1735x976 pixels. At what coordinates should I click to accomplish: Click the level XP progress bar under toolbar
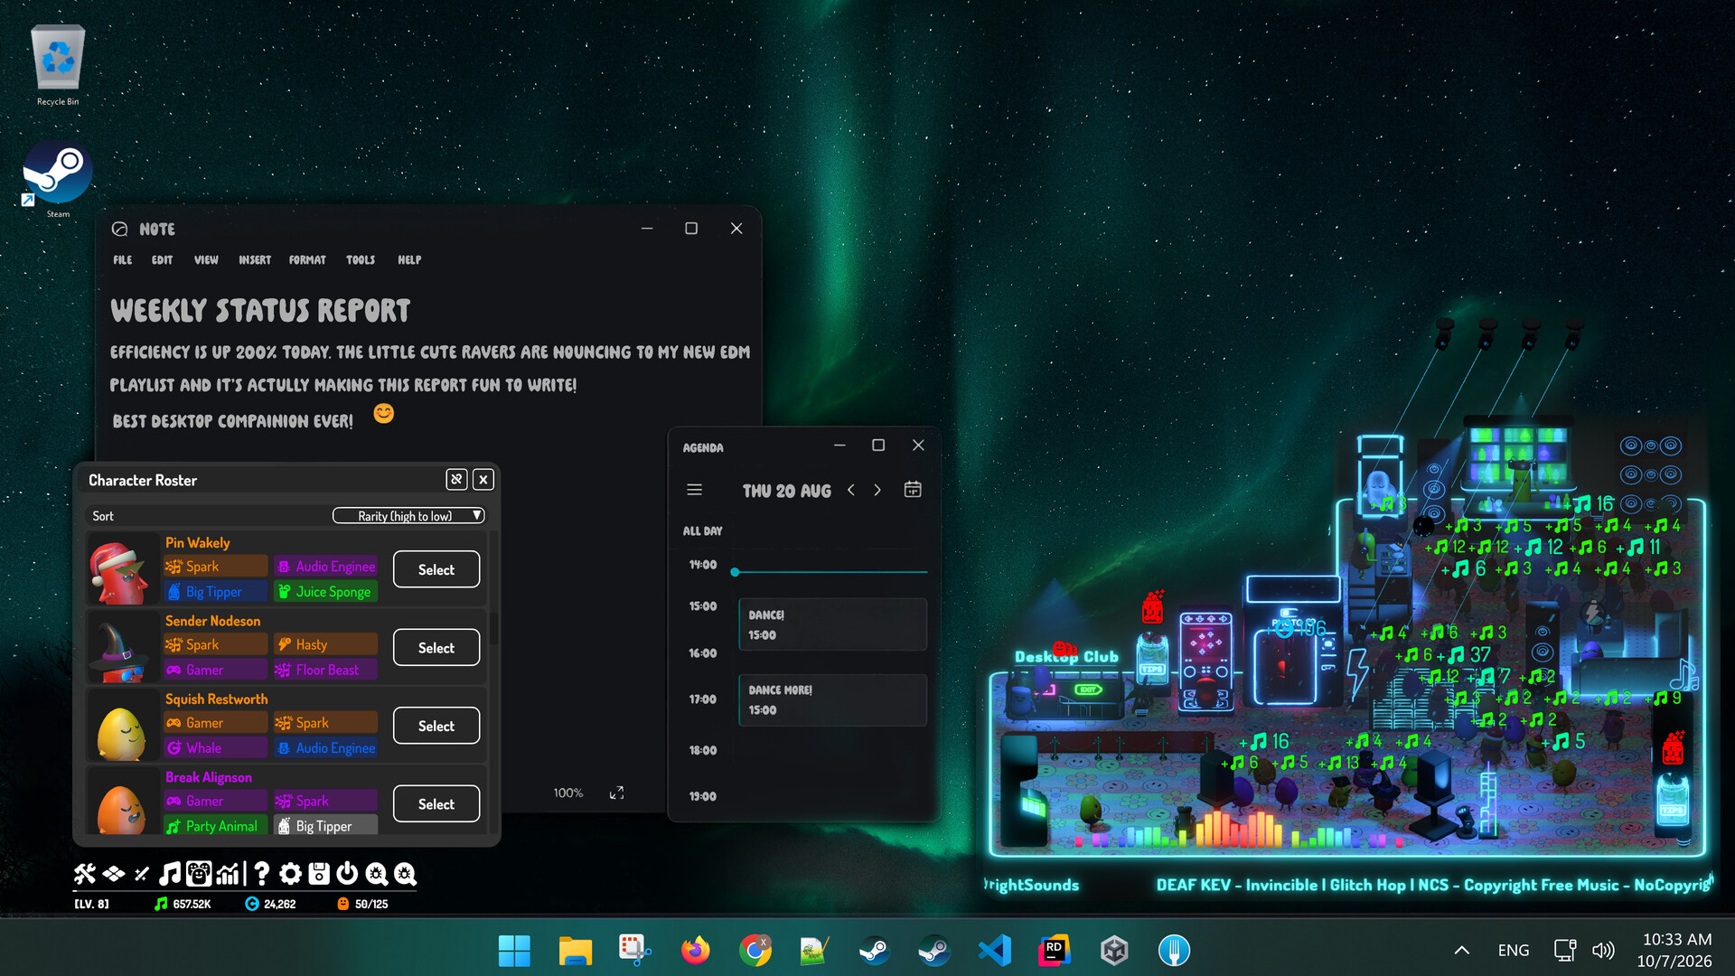tap(245, 891)
